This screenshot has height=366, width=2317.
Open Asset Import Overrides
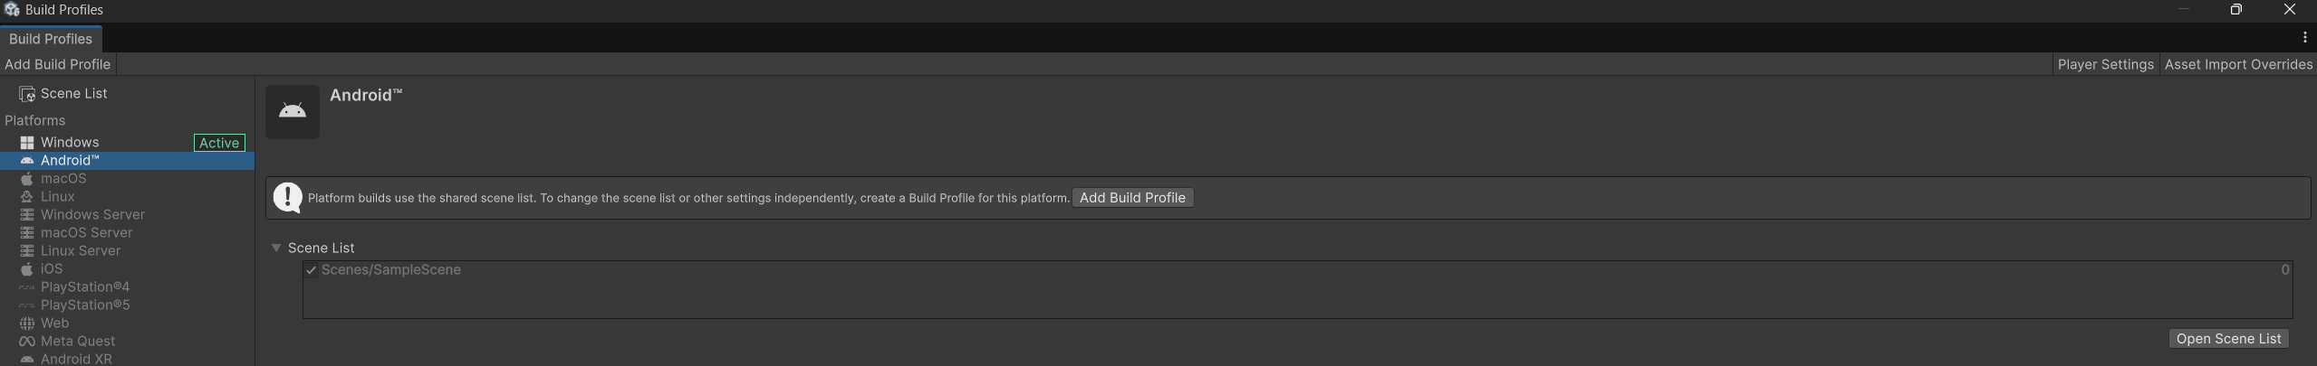pyautogui.click(x=2238, y=64)
